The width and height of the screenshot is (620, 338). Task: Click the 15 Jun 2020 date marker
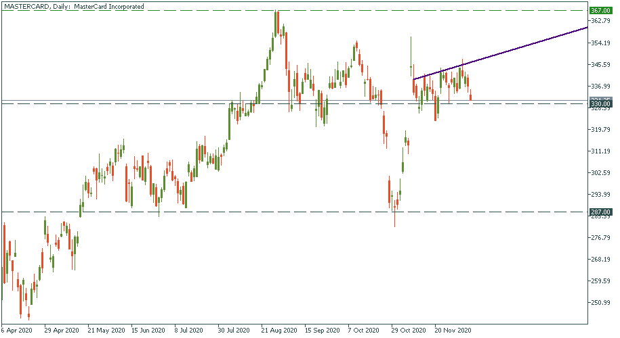point(148,331)
